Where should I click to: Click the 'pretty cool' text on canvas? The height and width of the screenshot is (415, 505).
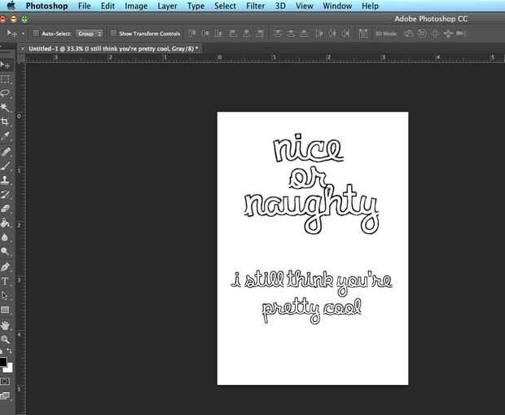coord(312,310)
